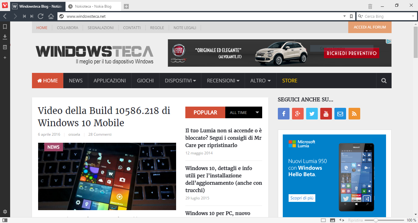Expand the search field history arrow
This screenshot has width=418, height=223.
(413, 16)
